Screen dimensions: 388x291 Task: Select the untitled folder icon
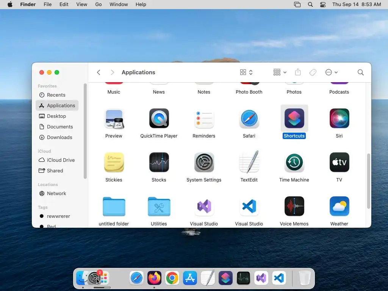[114, 207]
